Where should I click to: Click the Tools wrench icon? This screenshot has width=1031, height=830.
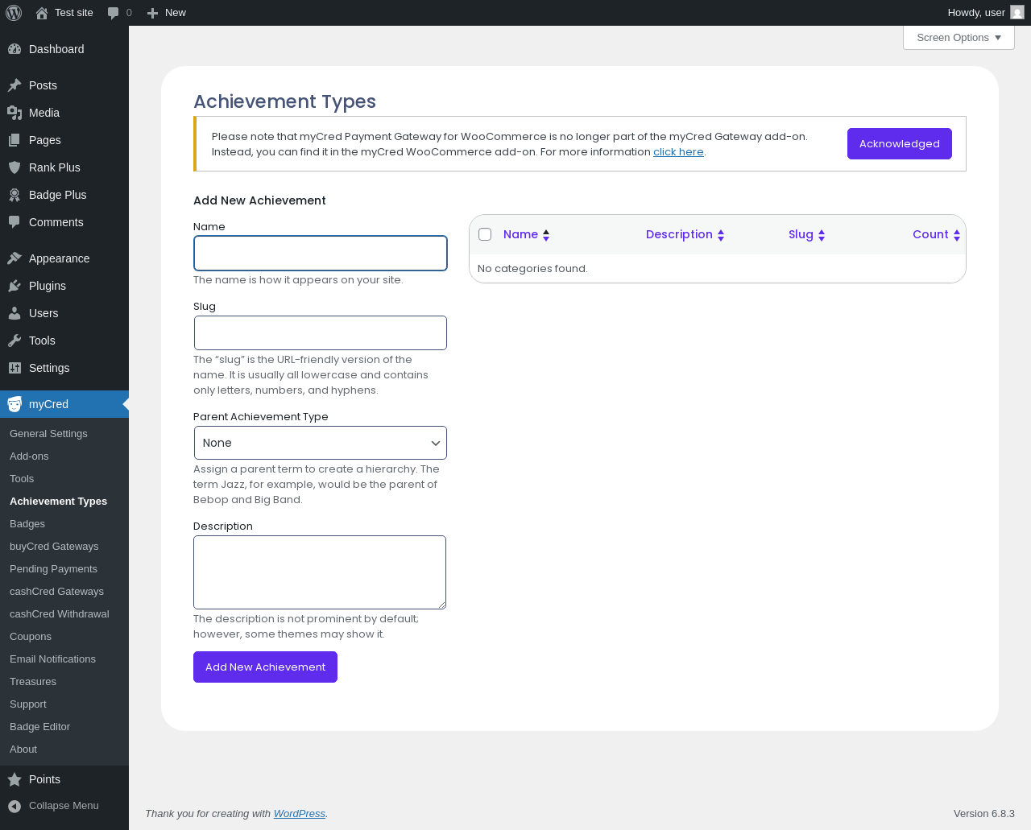pyautogui.click(x=14, y=341)
